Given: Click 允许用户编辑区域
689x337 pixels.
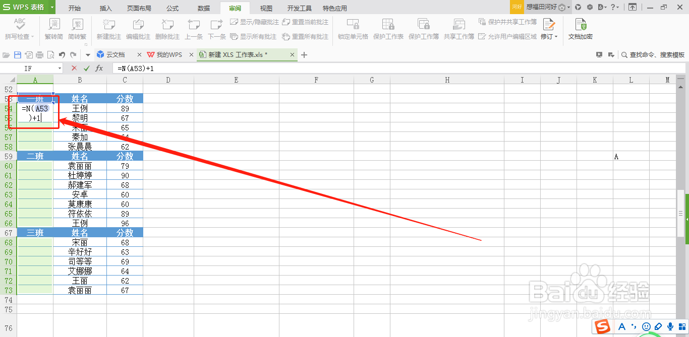Looking at the screenshot, I should [x=507, y=37].
